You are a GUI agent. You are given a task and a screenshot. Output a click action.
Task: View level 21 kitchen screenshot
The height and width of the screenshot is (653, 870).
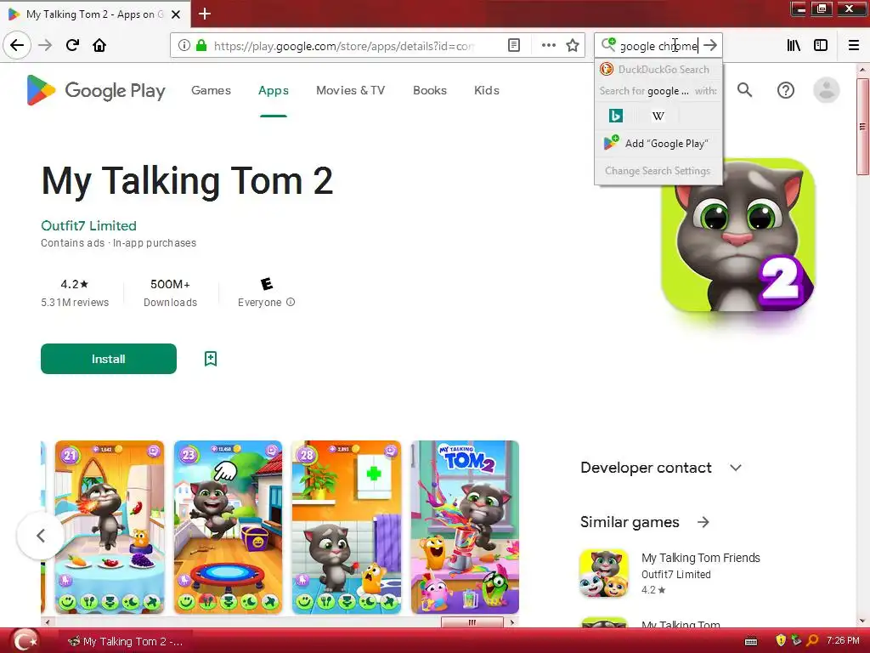tap(110, 527)
